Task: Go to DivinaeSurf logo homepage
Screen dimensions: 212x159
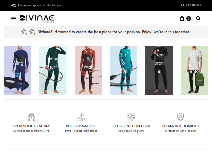Action: [37, 19]
